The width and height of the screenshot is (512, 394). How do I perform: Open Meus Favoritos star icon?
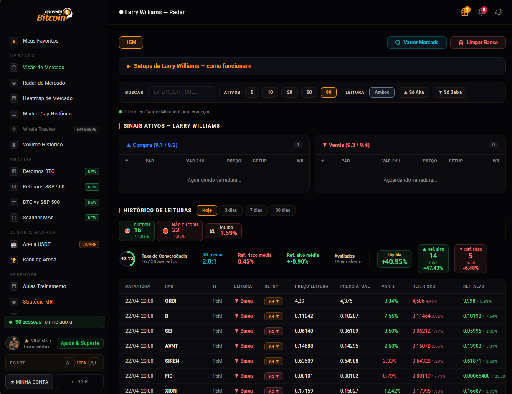point(14,41)
